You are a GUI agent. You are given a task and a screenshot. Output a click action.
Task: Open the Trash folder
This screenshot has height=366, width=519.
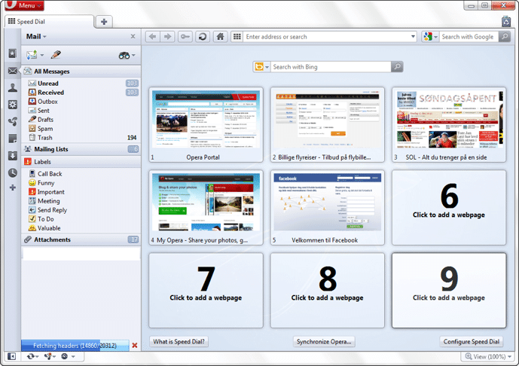[x=83, y=138]
